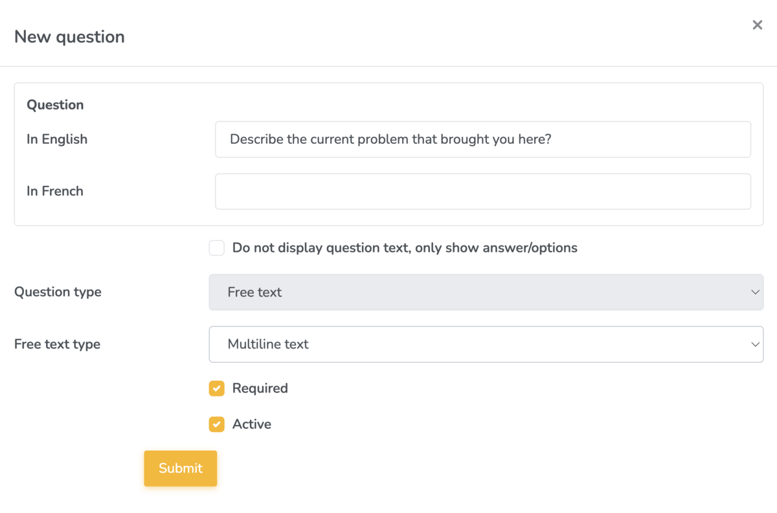Screen dimensions: 777x513
Task: Click the Question section header label
Action: pyautogui.click(x=55, y=104)
